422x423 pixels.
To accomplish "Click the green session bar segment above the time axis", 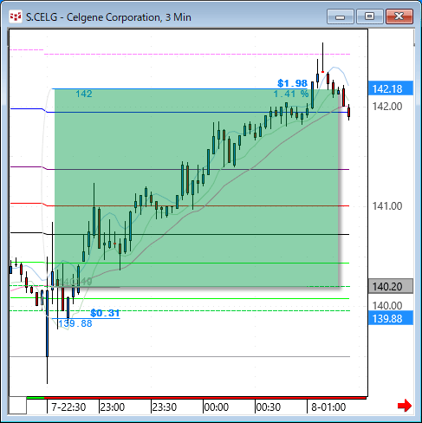I will tap(36, 398).
